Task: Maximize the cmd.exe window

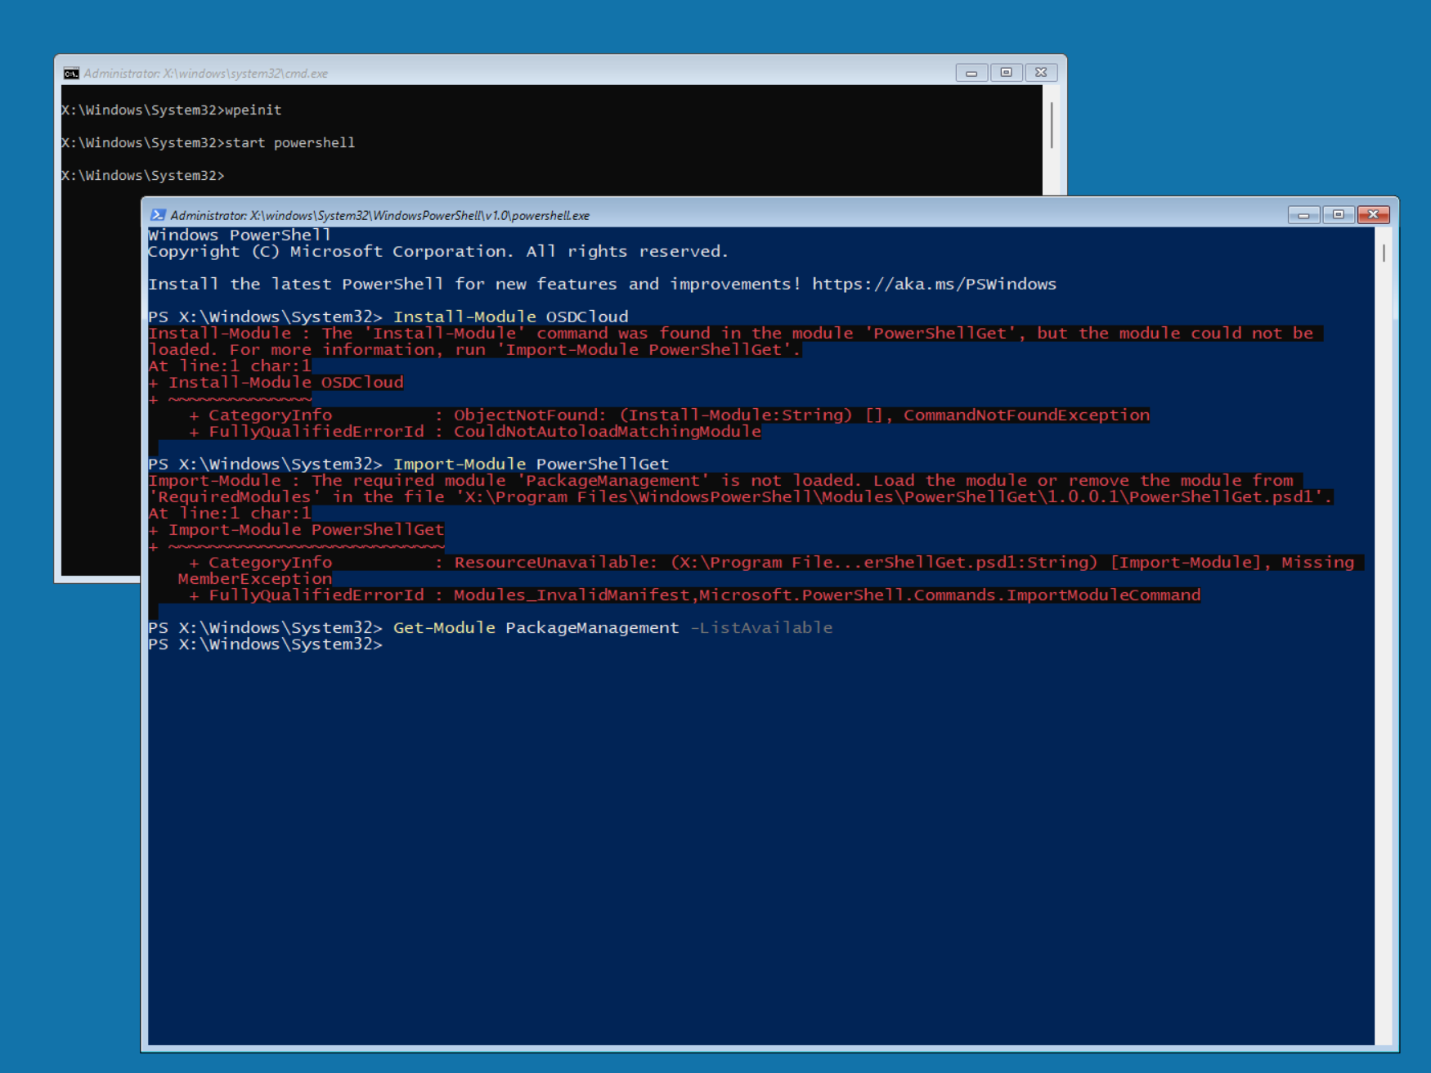Action: (1006, 73)
